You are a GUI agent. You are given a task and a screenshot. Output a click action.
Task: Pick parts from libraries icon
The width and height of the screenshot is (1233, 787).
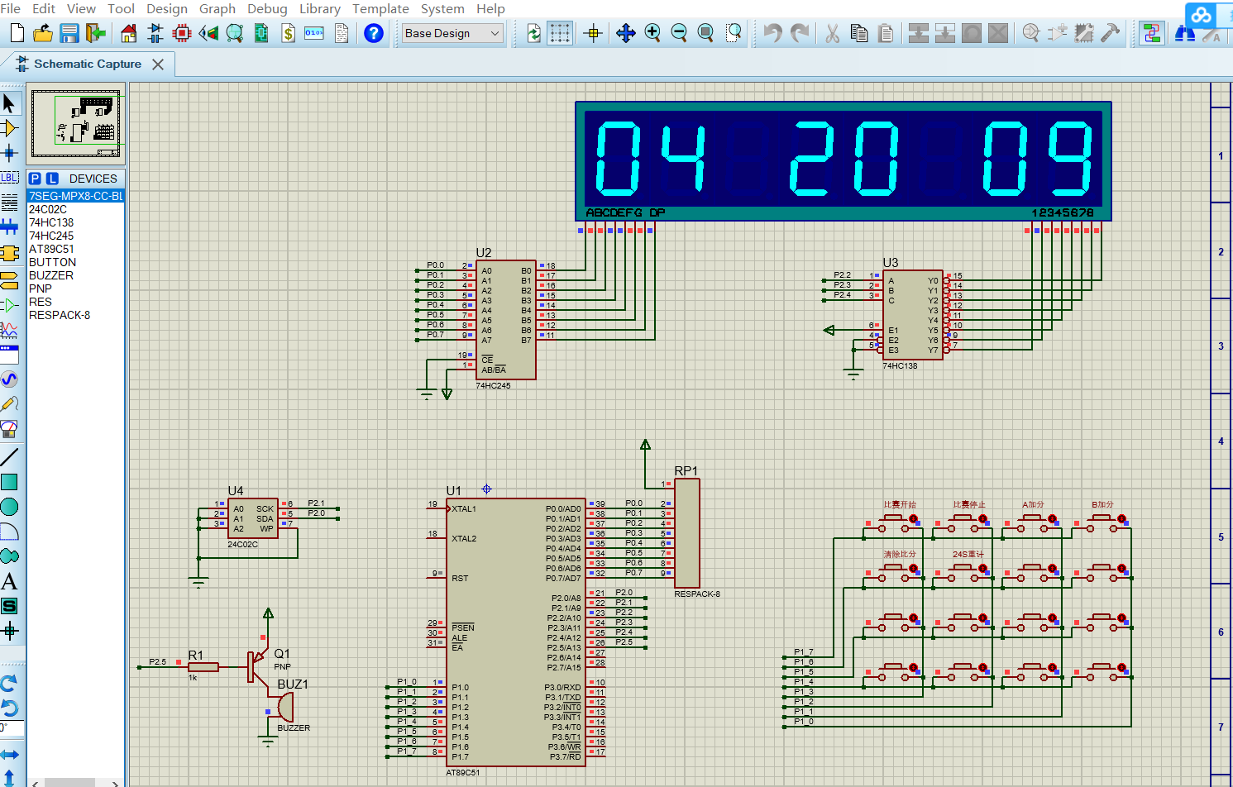pos(1030,33)
